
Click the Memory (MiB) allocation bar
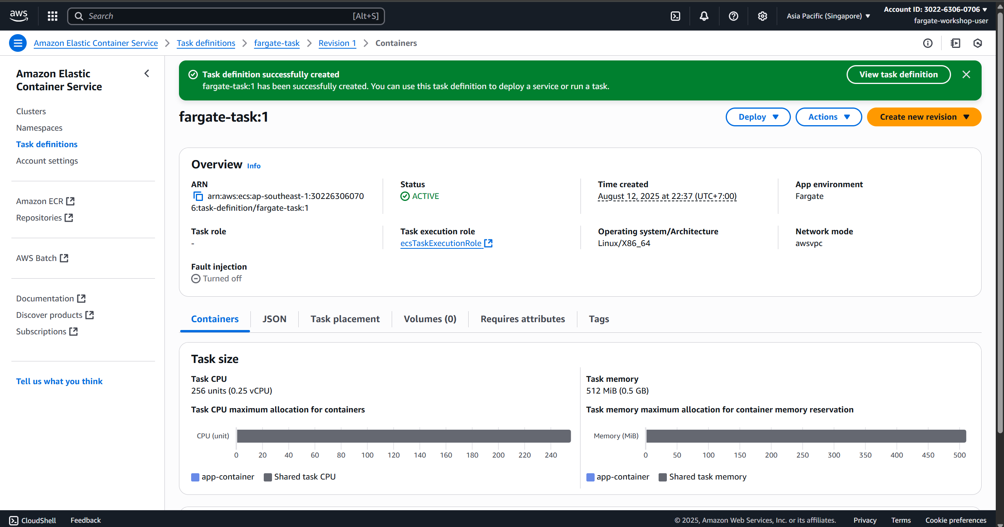[806, 436]
